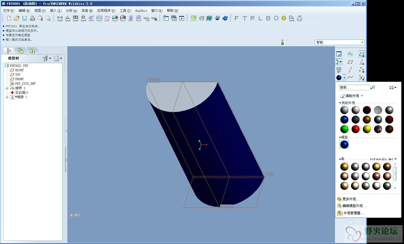Image resolution: width=404 pixels, height=244 pixels.
Task: Open 外观管理器... option
Action: (351, 213)
